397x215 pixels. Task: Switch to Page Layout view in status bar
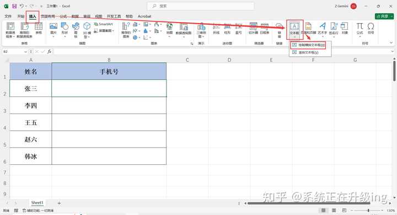click(x=334, y=210)
